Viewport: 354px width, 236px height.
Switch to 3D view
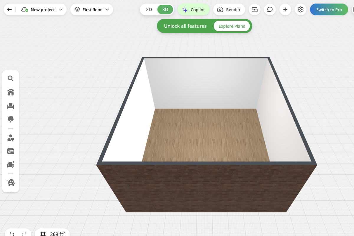pyautogui.click(x=165, y=9)
